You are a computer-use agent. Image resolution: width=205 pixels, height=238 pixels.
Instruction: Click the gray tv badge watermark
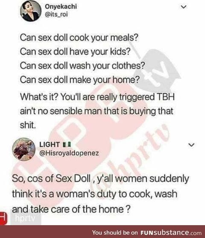[158, 68]
